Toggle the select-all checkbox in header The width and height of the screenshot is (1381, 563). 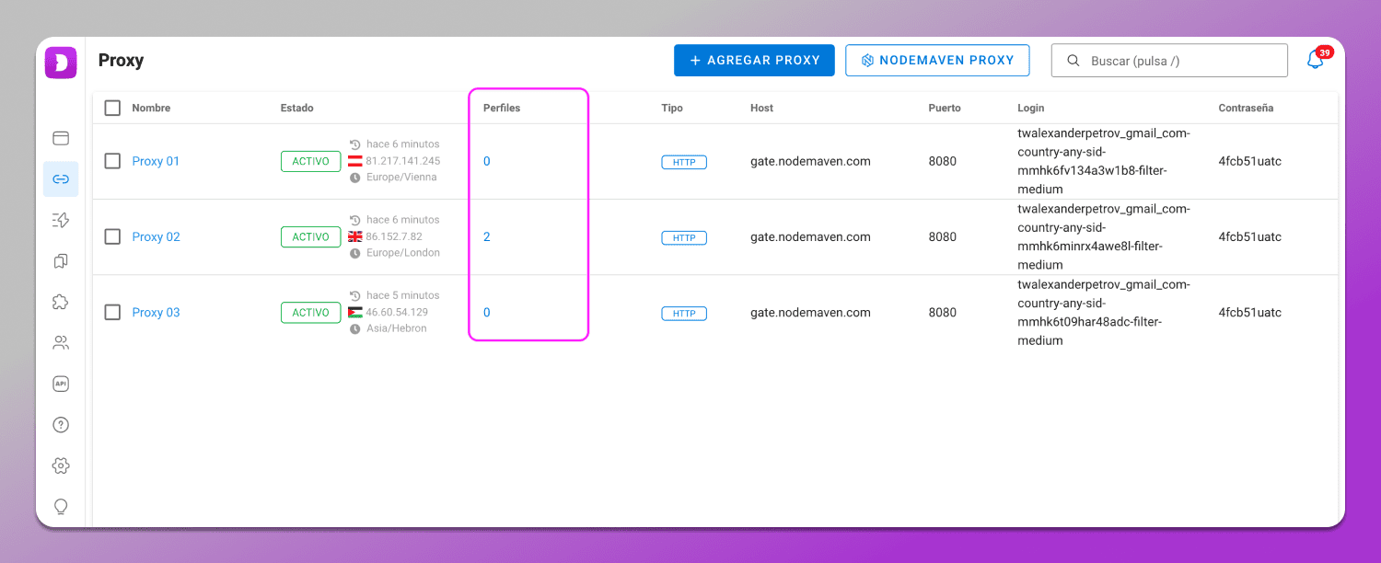point(112,108)
